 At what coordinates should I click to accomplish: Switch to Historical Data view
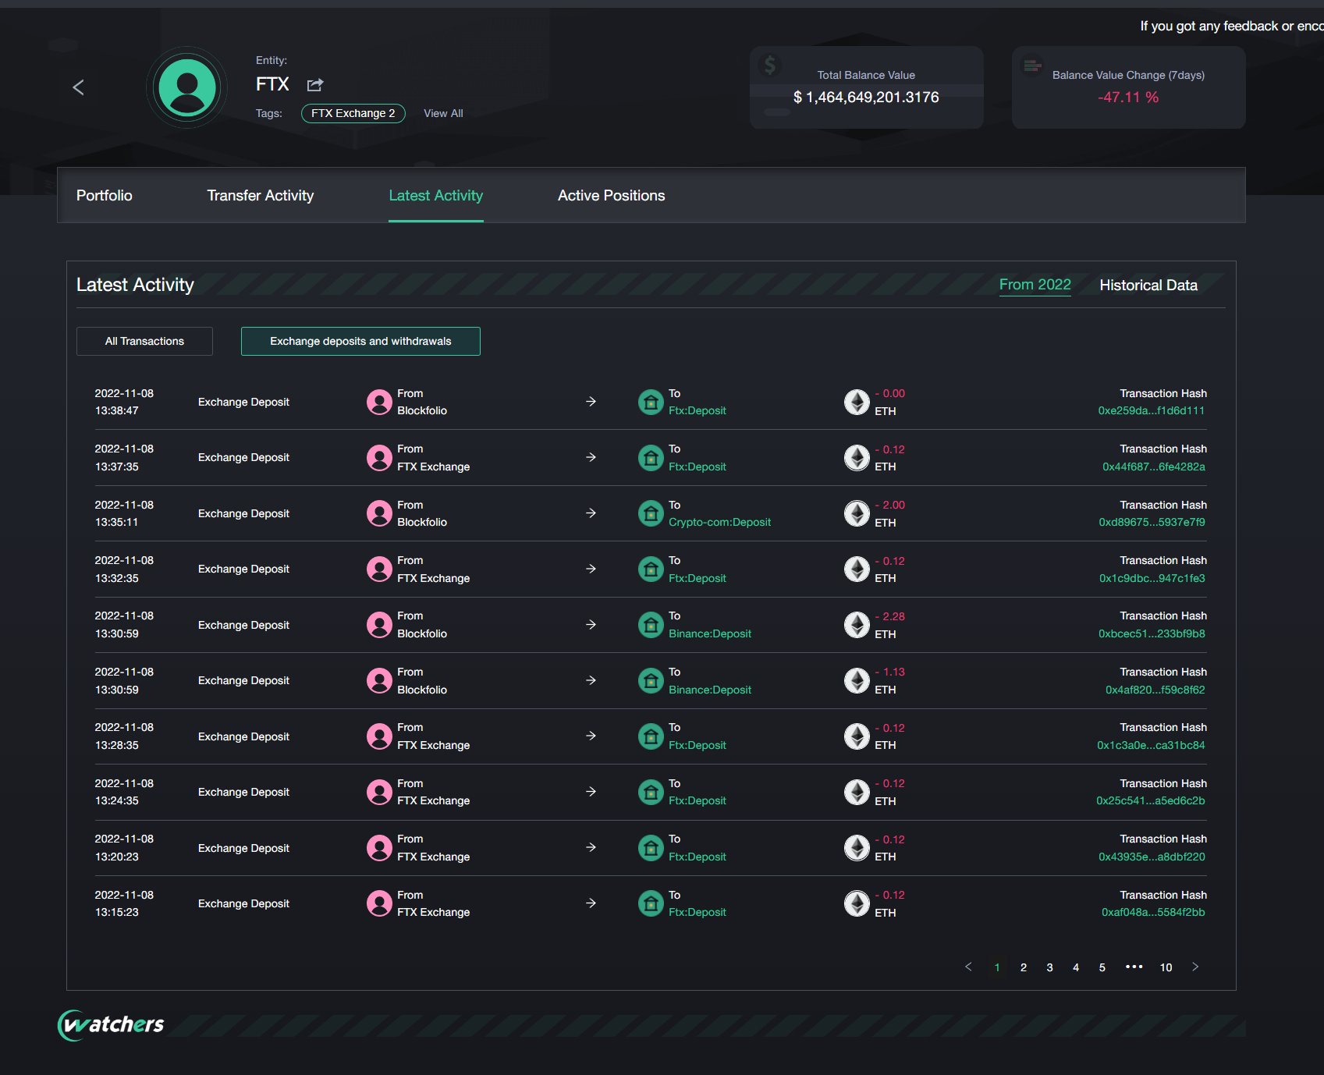point(1148,285)
